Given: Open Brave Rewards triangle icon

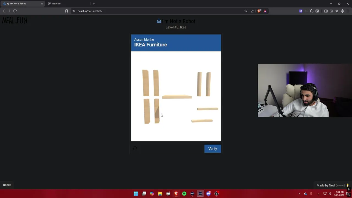Looking at the screenshot, I should click(x=265, y=11).
